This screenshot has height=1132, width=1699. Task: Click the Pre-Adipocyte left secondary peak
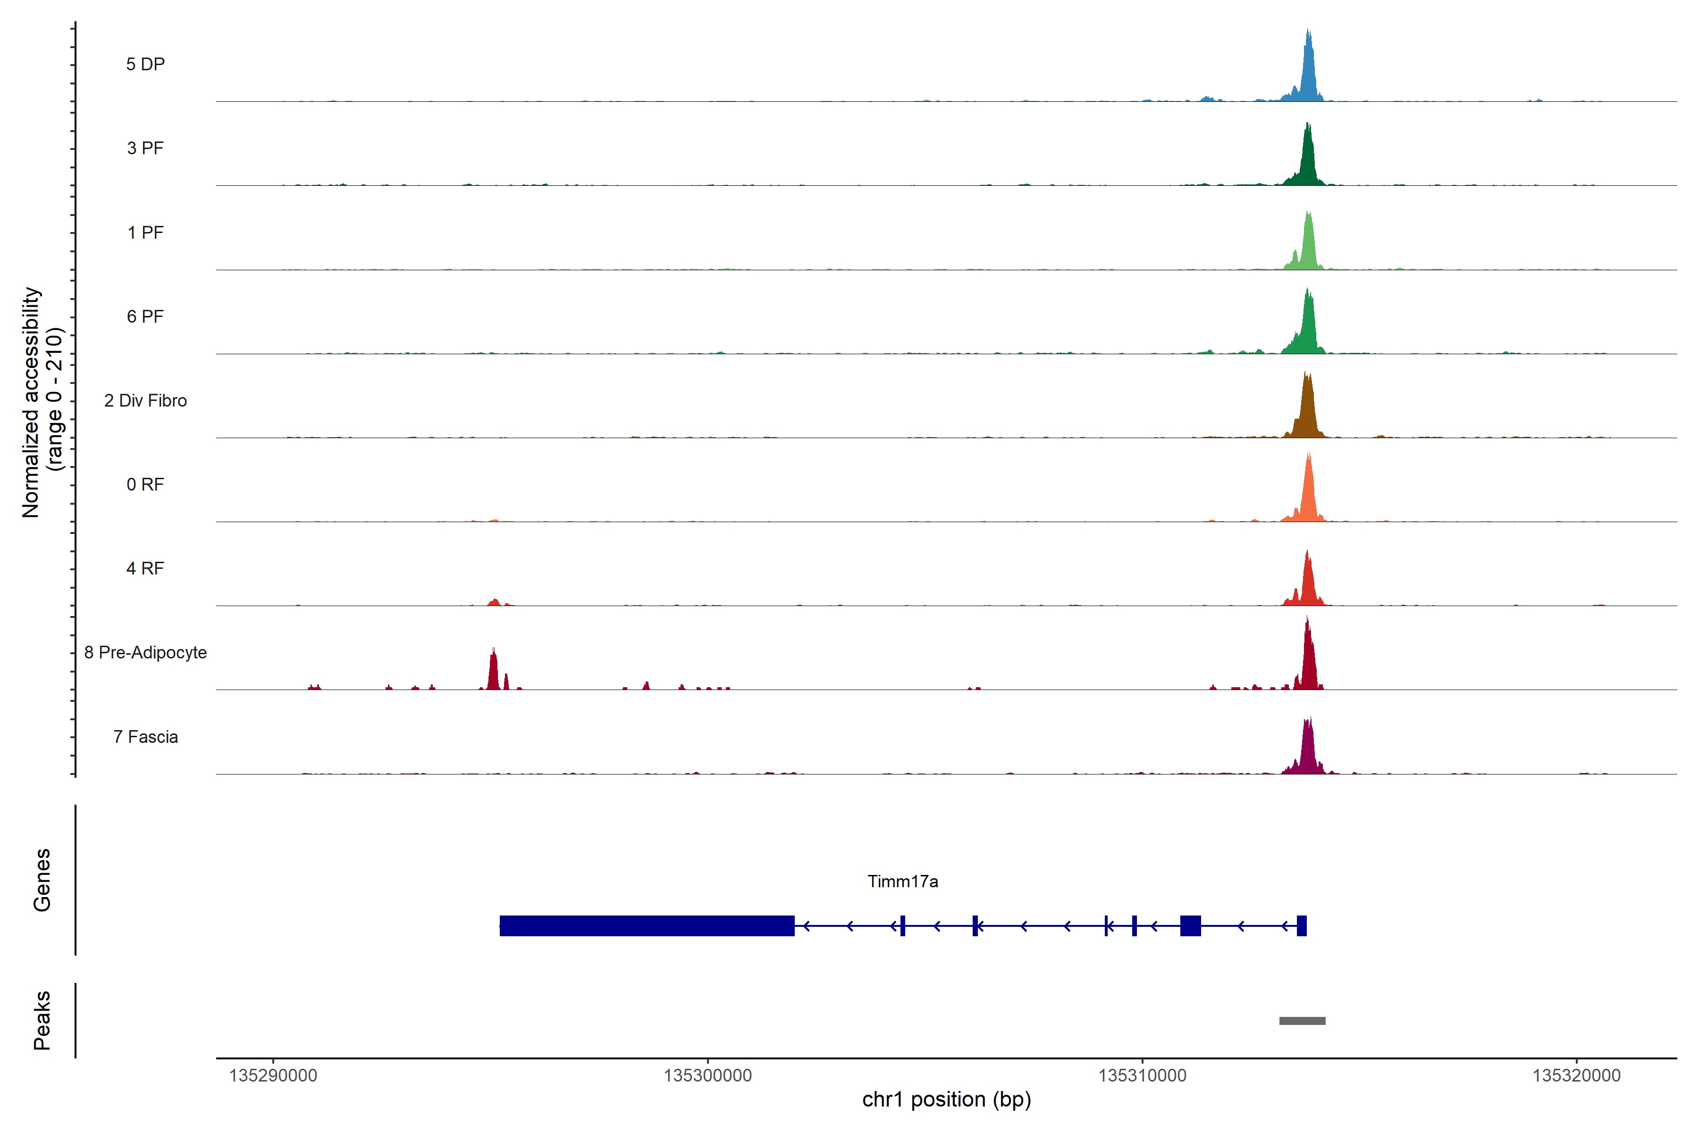pyautogui.click(x=493, y=671)
